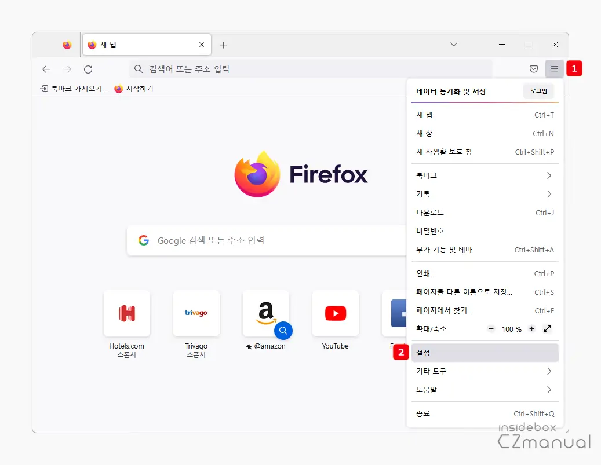This screenshot has height=465, width=601.
Task: Open 설정 from the menu
Action: point(485,353)
